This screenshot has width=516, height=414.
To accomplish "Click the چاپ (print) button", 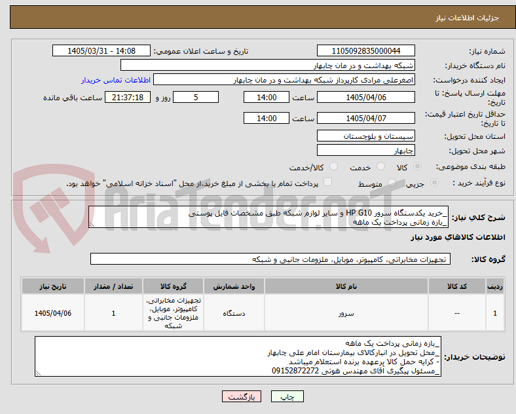I will [x=287, y=396].
